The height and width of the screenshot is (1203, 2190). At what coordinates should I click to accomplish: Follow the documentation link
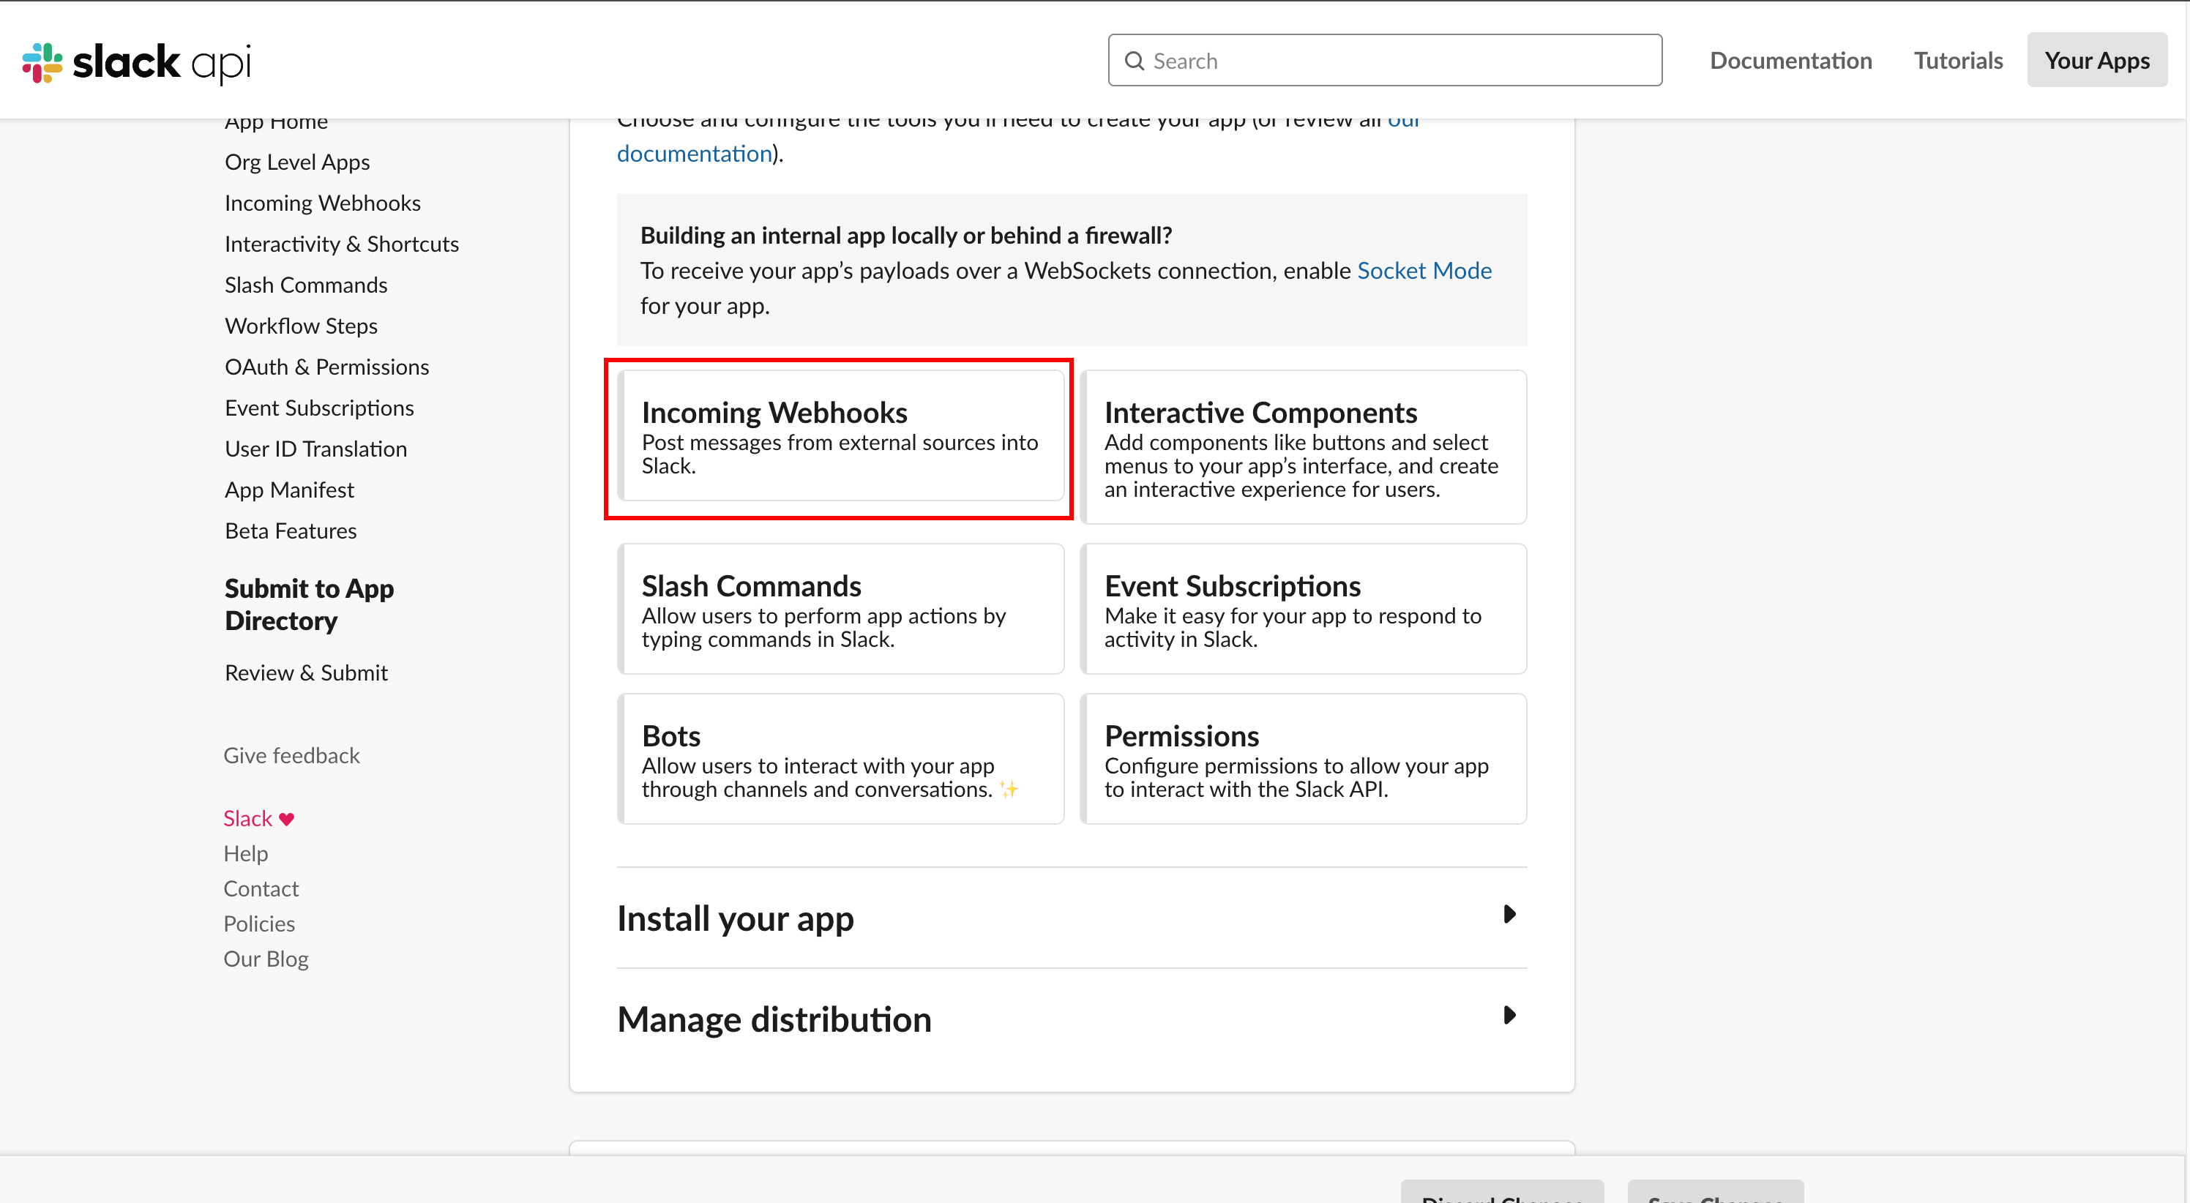point(694,153)
